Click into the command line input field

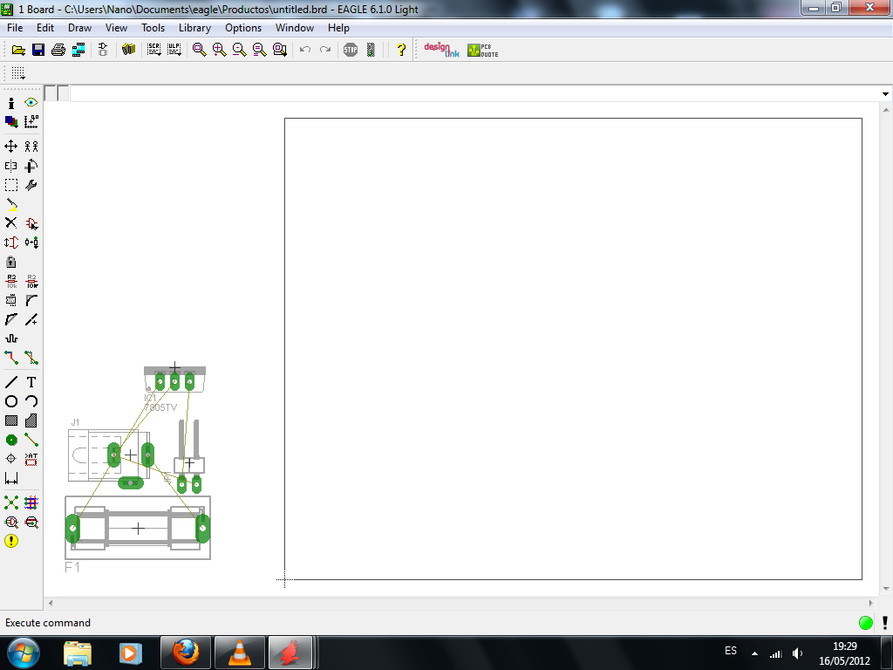coord(474,93)
